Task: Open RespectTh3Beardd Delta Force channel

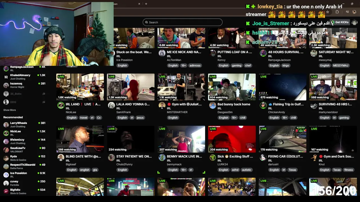Action: click(24, 166)
